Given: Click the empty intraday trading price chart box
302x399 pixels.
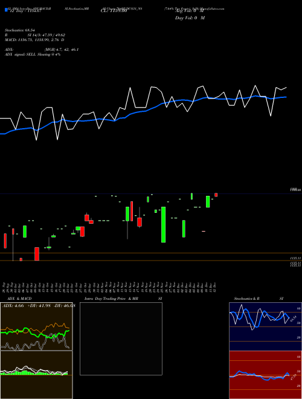Looking at the screenshot, I should [121, 339].
